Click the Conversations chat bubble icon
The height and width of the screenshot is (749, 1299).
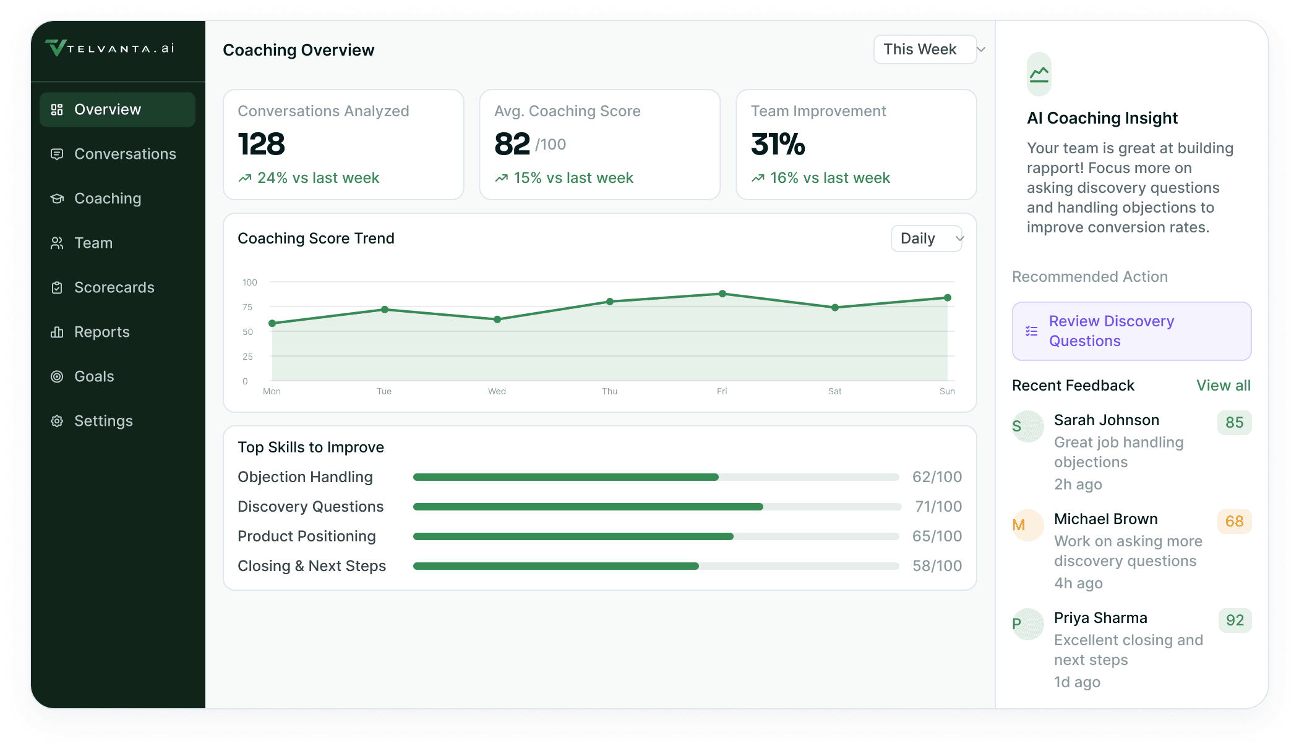click(57, 154)
